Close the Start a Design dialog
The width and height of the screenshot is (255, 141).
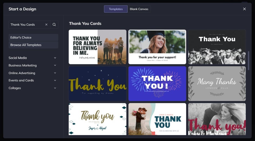click(x=244, y=9)
